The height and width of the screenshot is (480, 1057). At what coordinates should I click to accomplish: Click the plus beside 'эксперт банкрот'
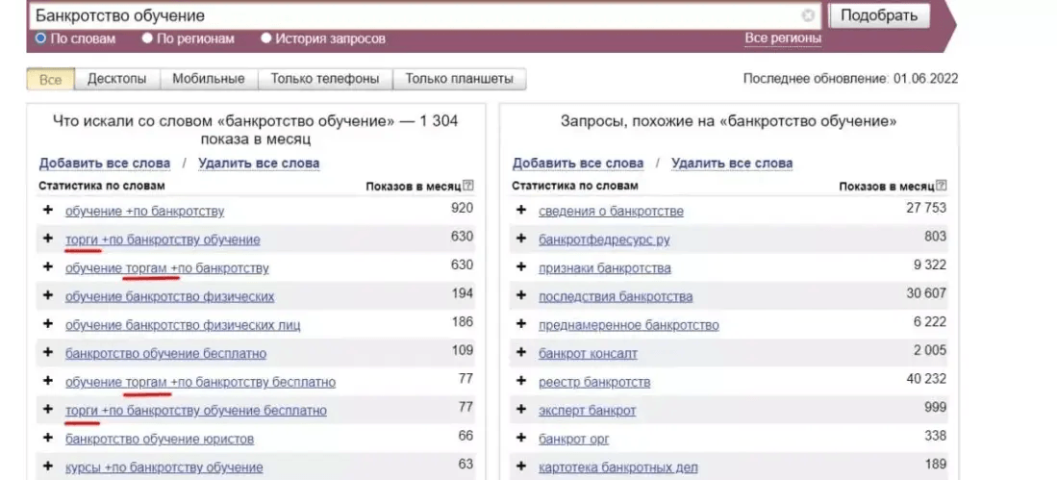[521, 409]
